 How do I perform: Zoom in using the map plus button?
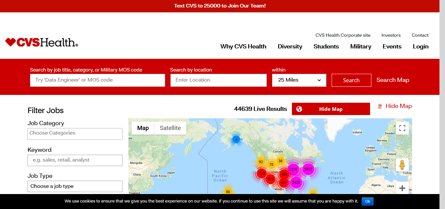point(402,188)
